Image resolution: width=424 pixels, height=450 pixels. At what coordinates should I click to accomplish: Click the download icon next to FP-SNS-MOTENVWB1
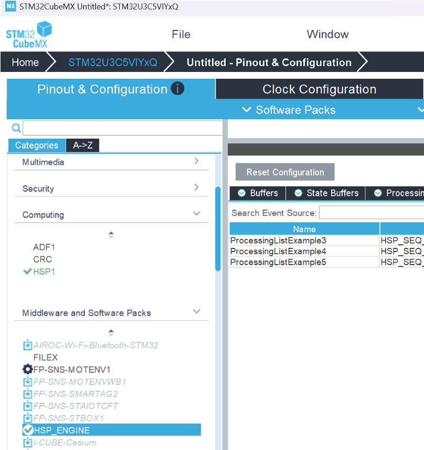27,381
